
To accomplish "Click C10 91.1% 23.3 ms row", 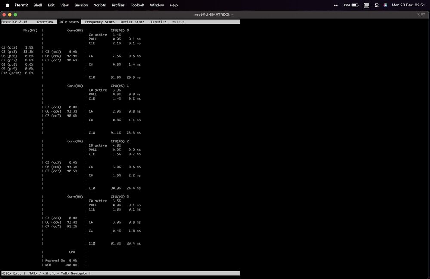I will [x=115, y=133].
